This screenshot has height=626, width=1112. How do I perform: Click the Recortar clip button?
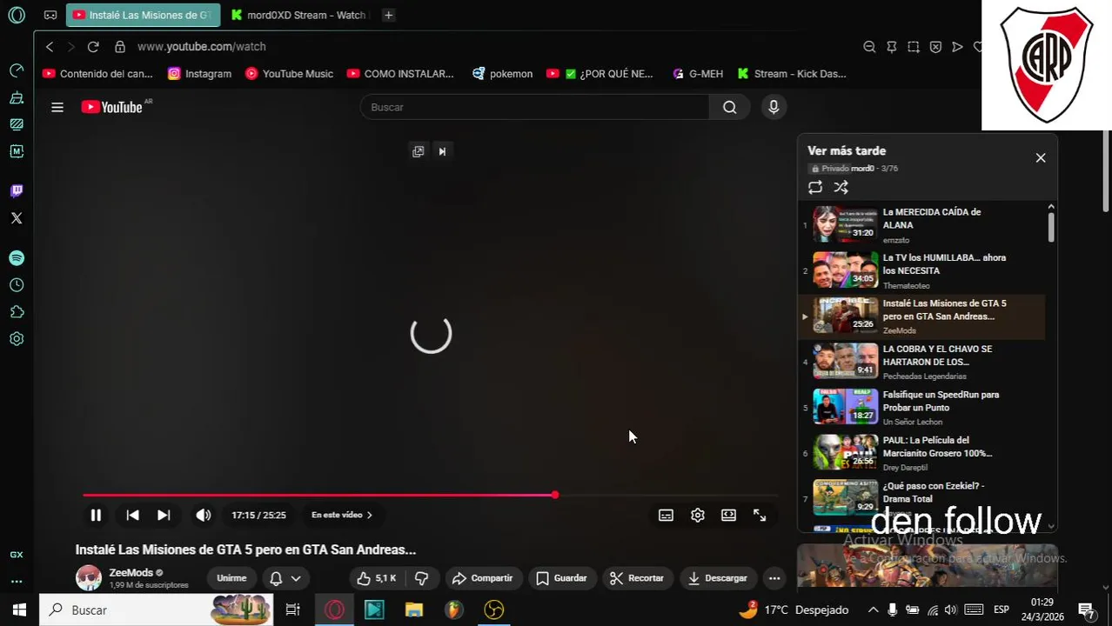point(637,578)
